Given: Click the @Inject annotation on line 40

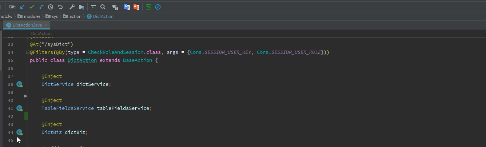Looking at the screenshot, I should click(x=52, y=100).
